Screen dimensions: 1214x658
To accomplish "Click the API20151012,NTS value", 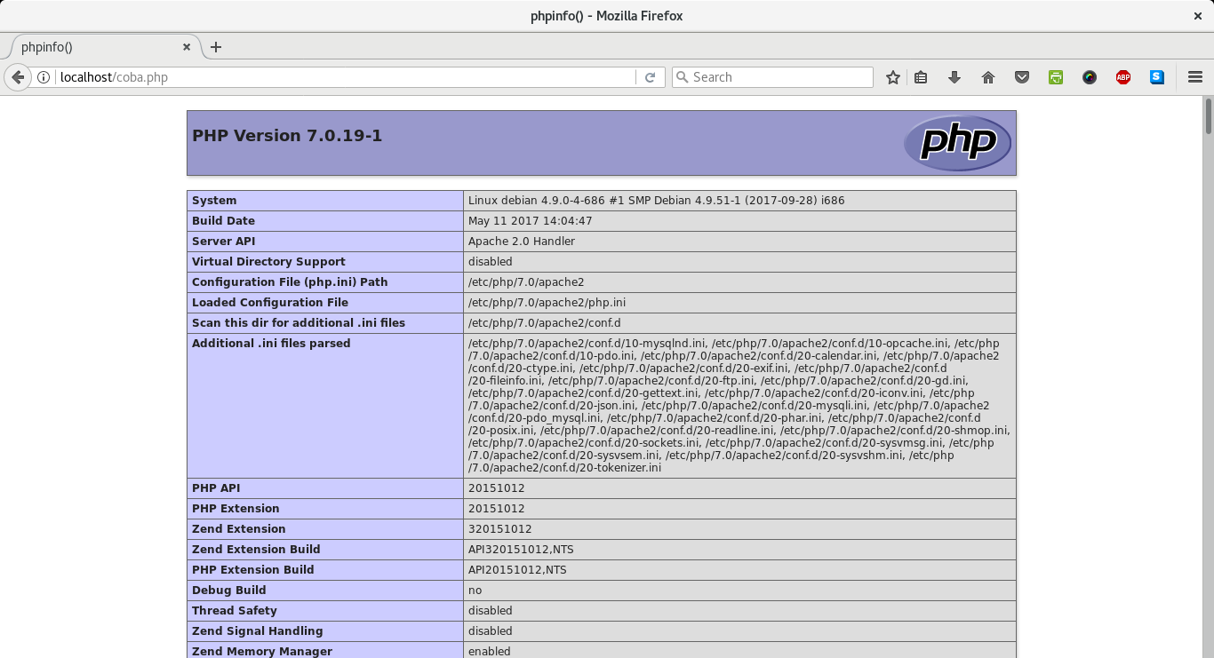I will 517,570.
